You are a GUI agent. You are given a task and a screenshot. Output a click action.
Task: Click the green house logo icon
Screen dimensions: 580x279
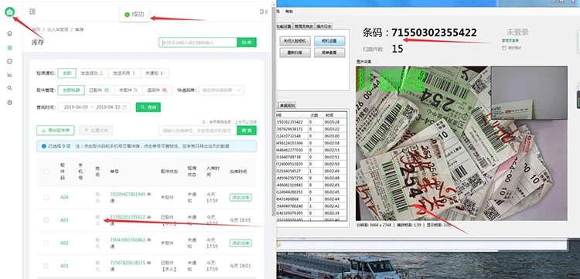click(9, 12)
